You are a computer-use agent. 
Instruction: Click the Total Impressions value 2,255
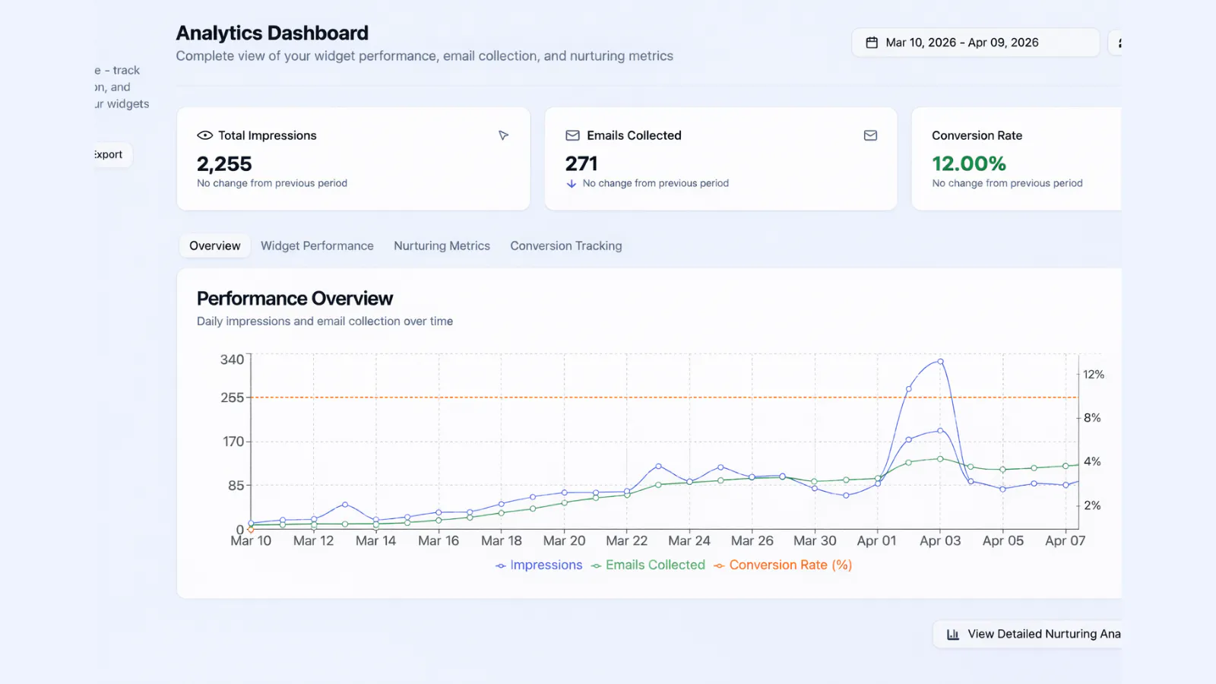pos(224,163)
